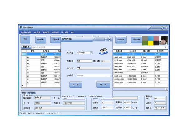The width and height of the screenshot is (187, 140).
Task: Open the 商品管理 menu
Action: click(x=55, y=32)
